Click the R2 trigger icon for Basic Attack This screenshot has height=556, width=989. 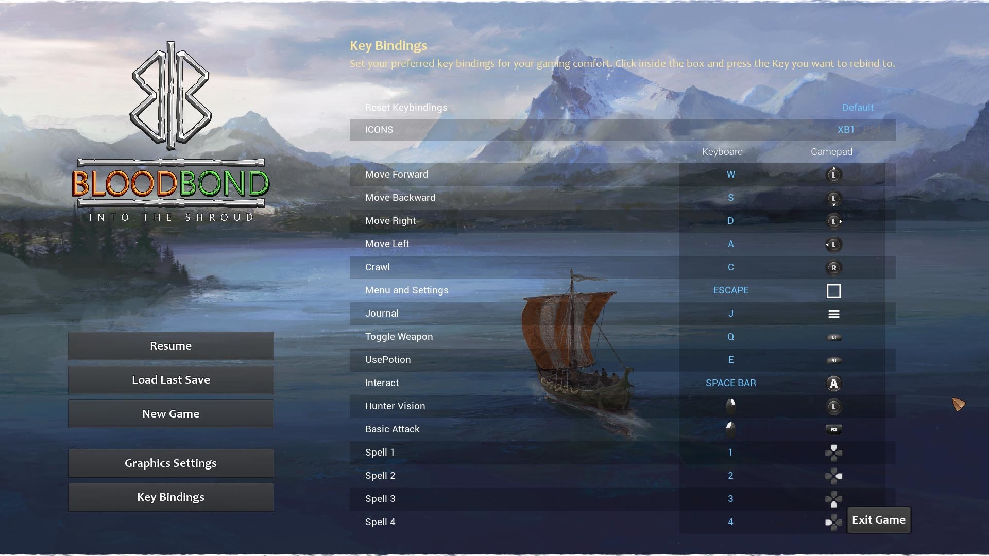point(833,429)
